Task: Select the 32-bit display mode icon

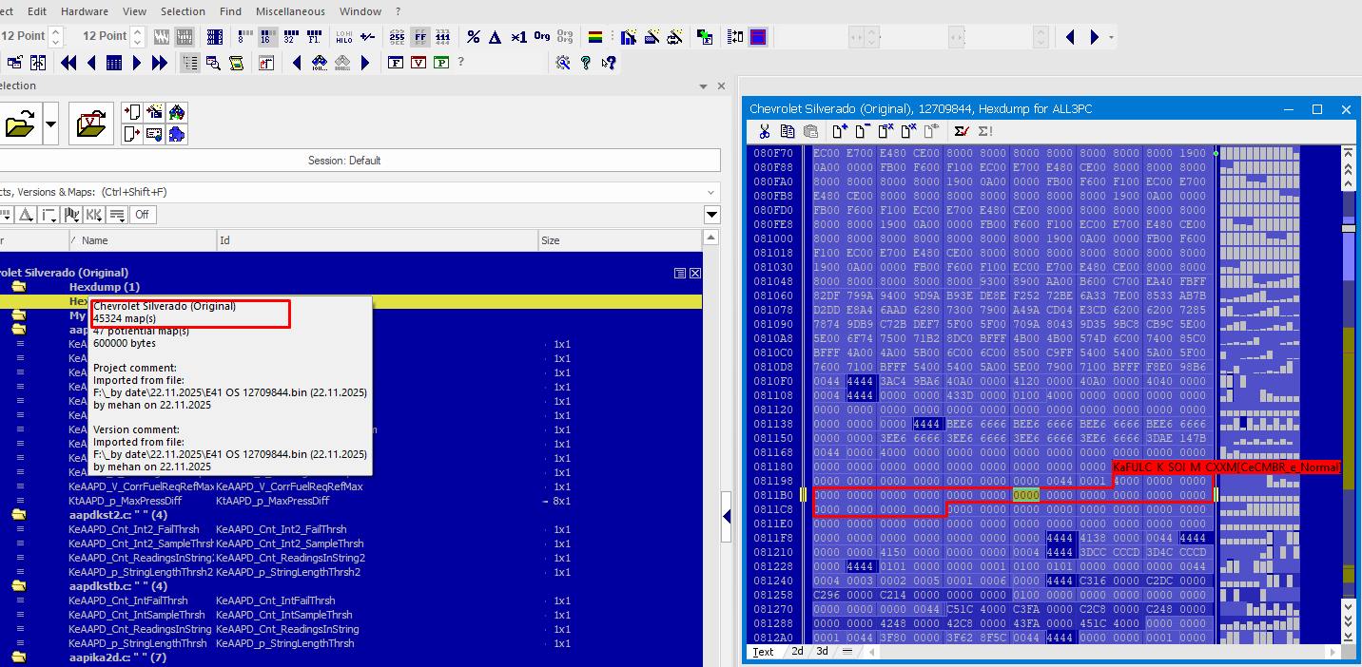Action: pyautogui.click(x=290, y=37)
